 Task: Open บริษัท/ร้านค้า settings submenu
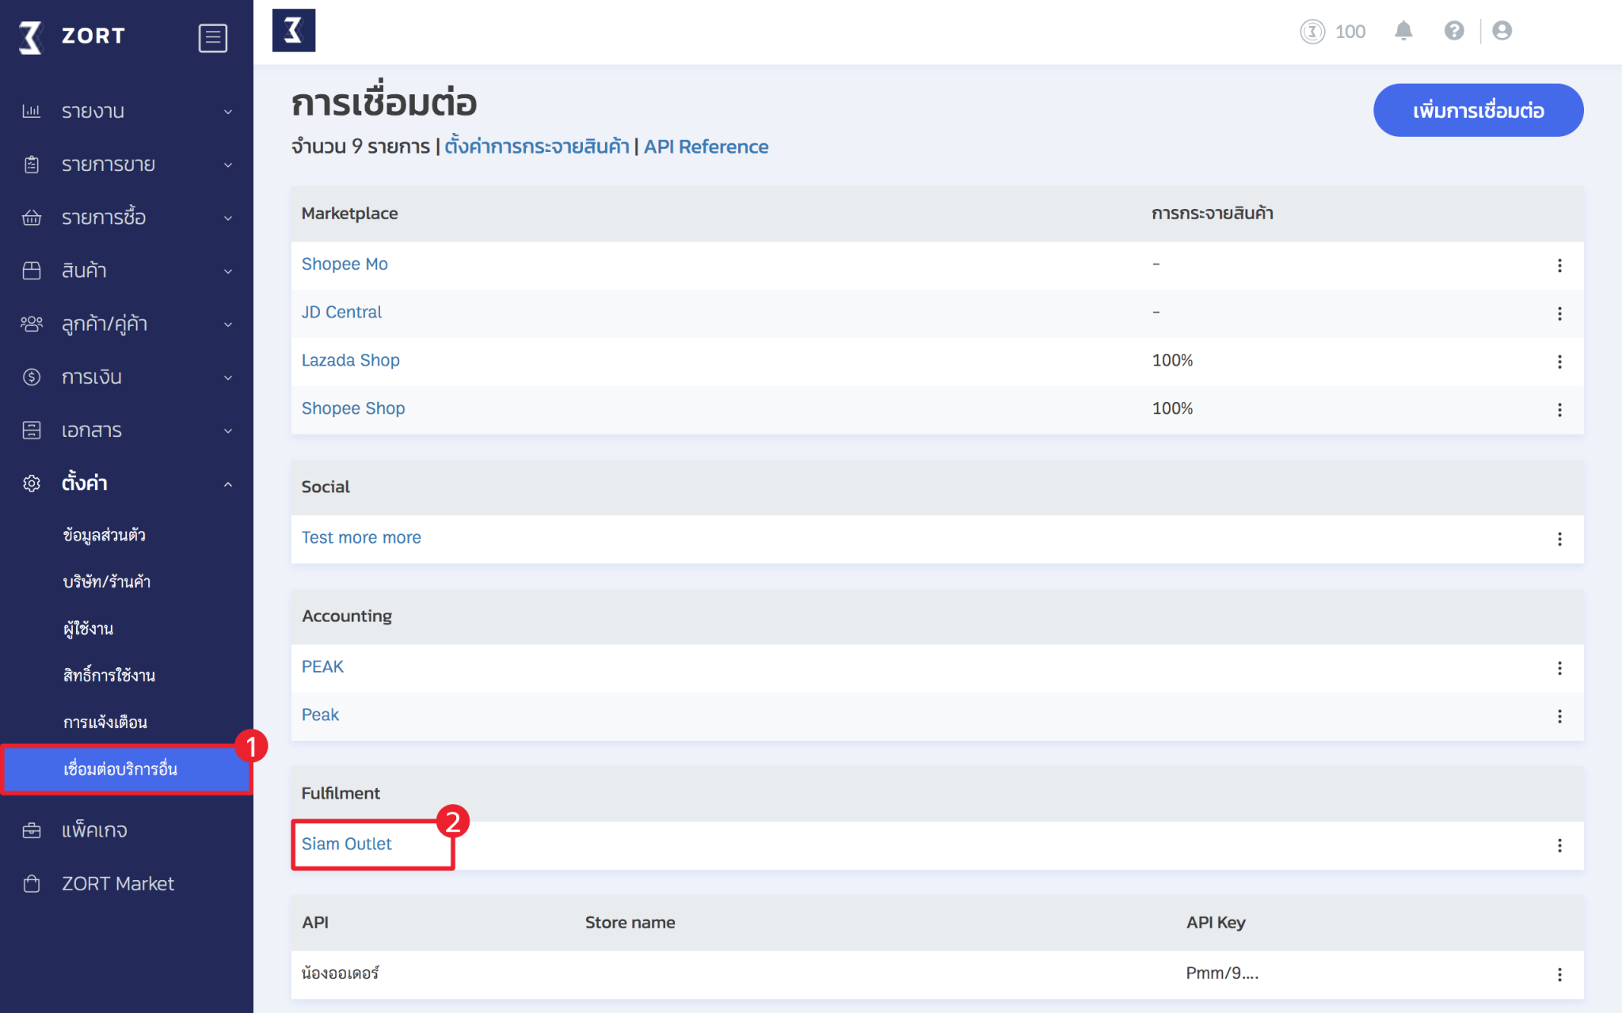coord(106,582)
